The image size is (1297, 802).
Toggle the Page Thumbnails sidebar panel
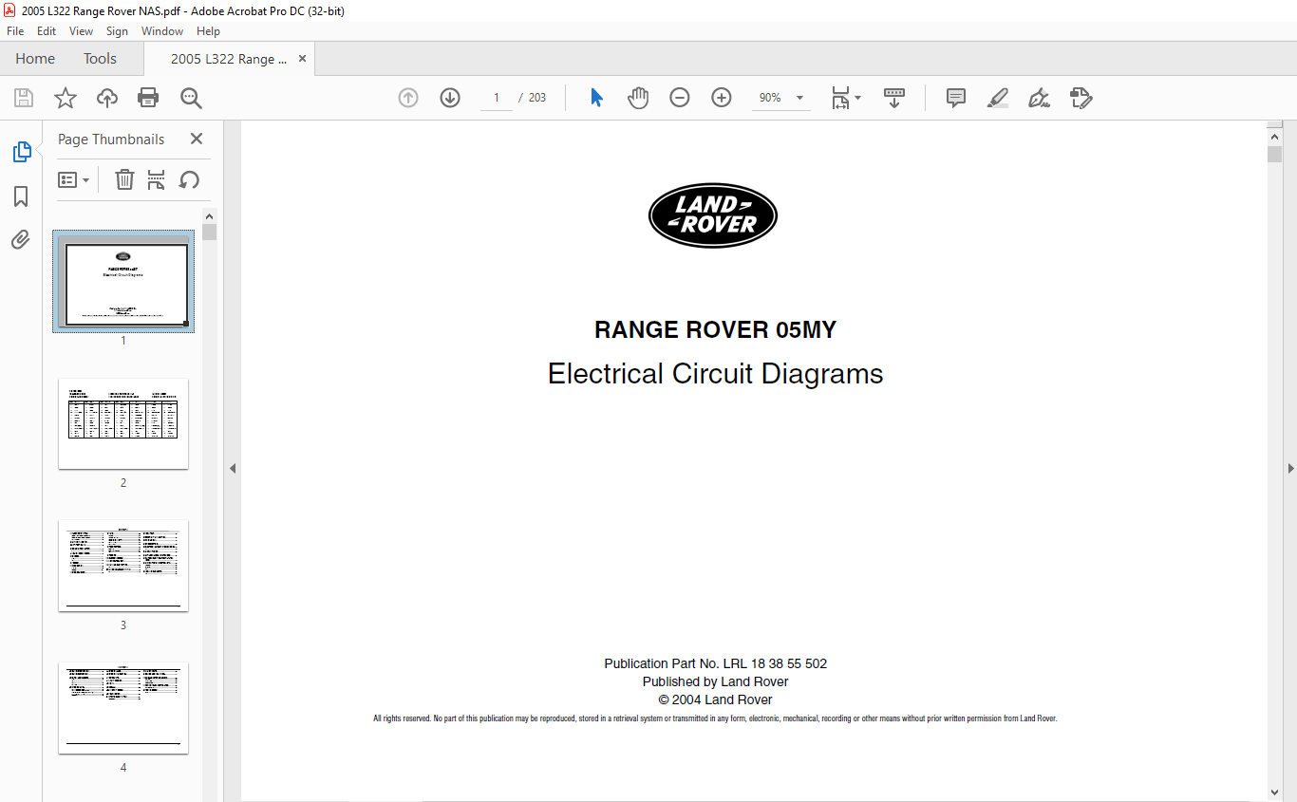pos(21,152)
